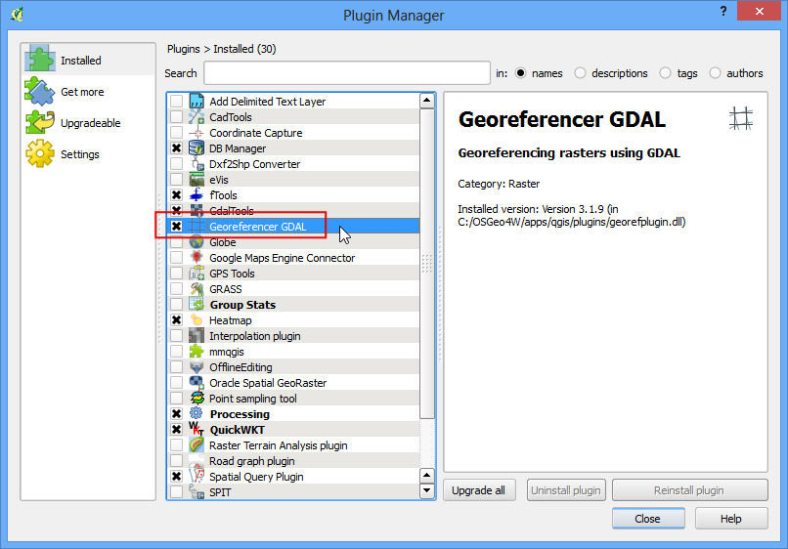
Task: Enable the Globe plugin checkbox
Action: point(176,242)
